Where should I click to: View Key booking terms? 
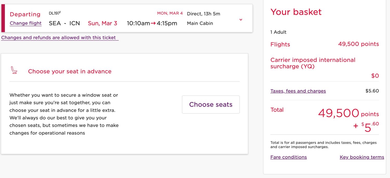coord(362,157)
